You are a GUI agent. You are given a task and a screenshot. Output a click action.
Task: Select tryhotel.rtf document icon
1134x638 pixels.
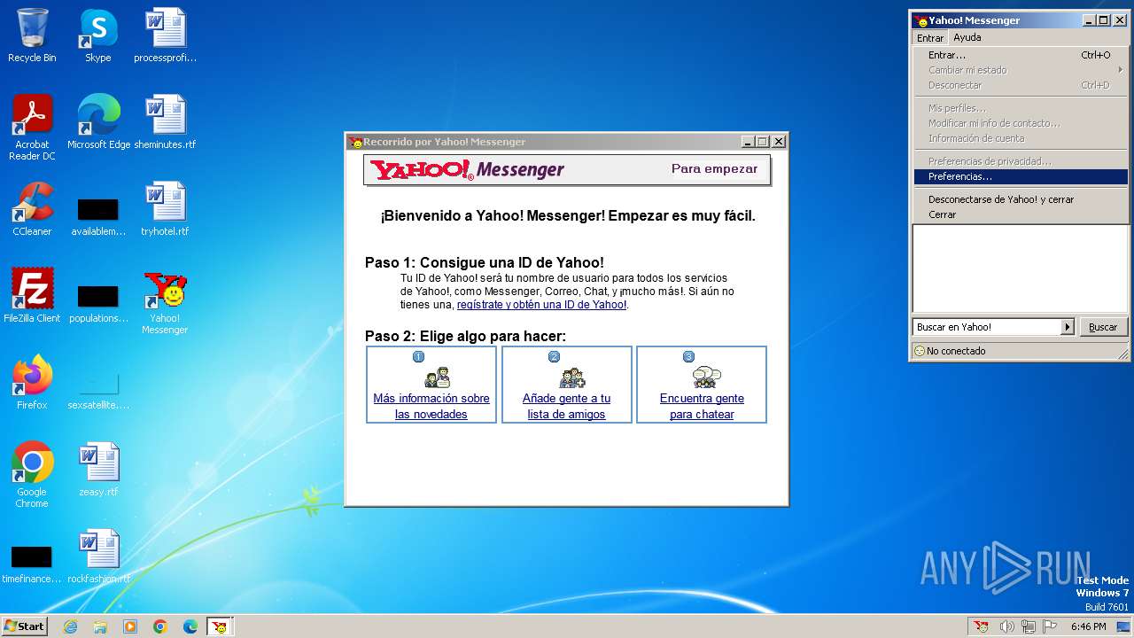pos(165,209)
